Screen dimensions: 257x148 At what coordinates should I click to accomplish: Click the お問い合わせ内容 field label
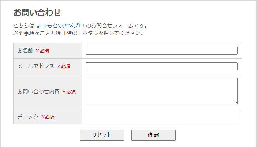pyautogui.click(x=38, y=92)
